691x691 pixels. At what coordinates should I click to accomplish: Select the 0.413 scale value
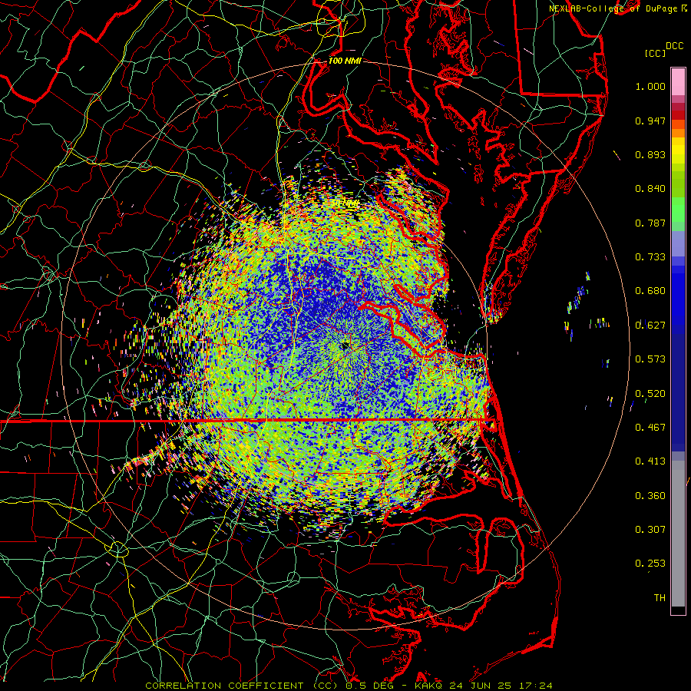[x=650, y=461]
